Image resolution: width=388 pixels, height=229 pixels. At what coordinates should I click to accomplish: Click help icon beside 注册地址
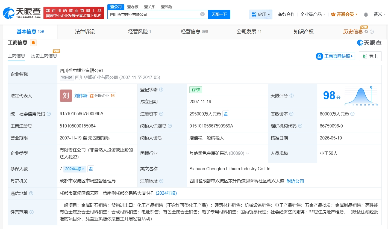tap(161, 181)
